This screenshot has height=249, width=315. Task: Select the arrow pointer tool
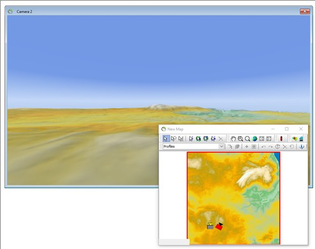click(x=166, y=139)
